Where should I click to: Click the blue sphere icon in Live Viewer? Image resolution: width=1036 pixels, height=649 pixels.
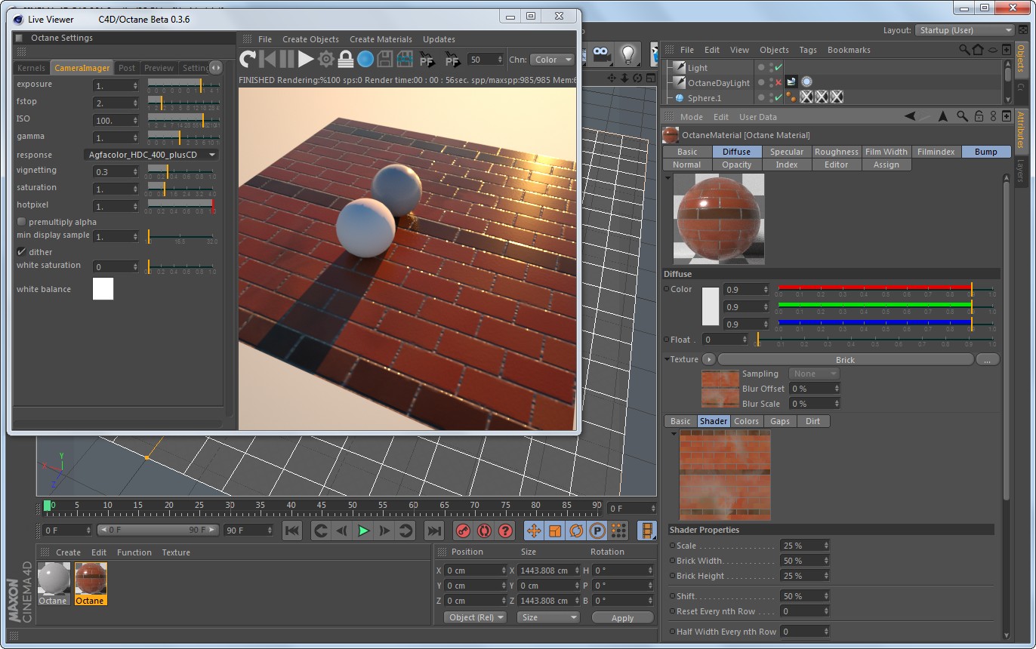coord(365,59)
